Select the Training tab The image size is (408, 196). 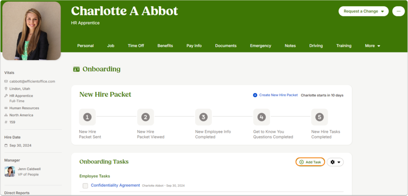point(344,46)
